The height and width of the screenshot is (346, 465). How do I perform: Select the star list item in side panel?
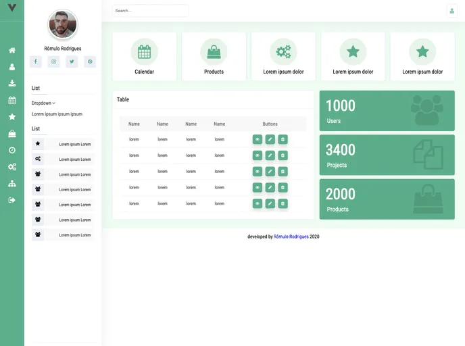63,144
